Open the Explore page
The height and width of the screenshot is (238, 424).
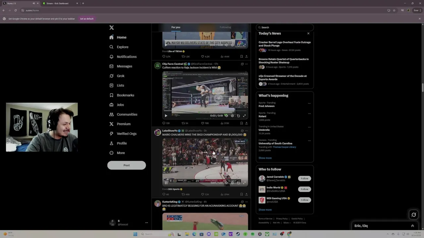[119, 47]
